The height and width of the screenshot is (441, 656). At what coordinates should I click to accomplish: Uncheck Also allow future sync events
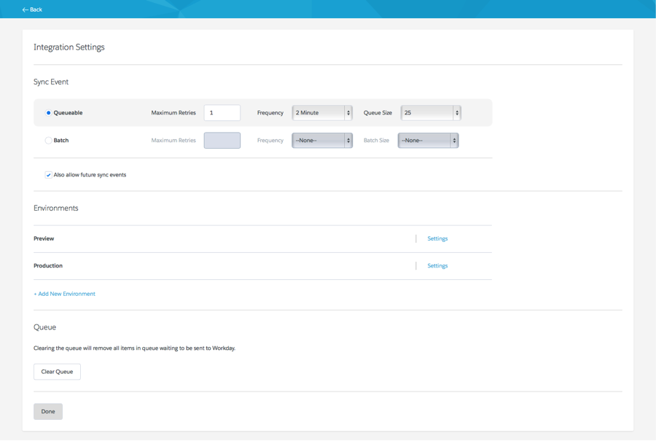pos(47,175)
